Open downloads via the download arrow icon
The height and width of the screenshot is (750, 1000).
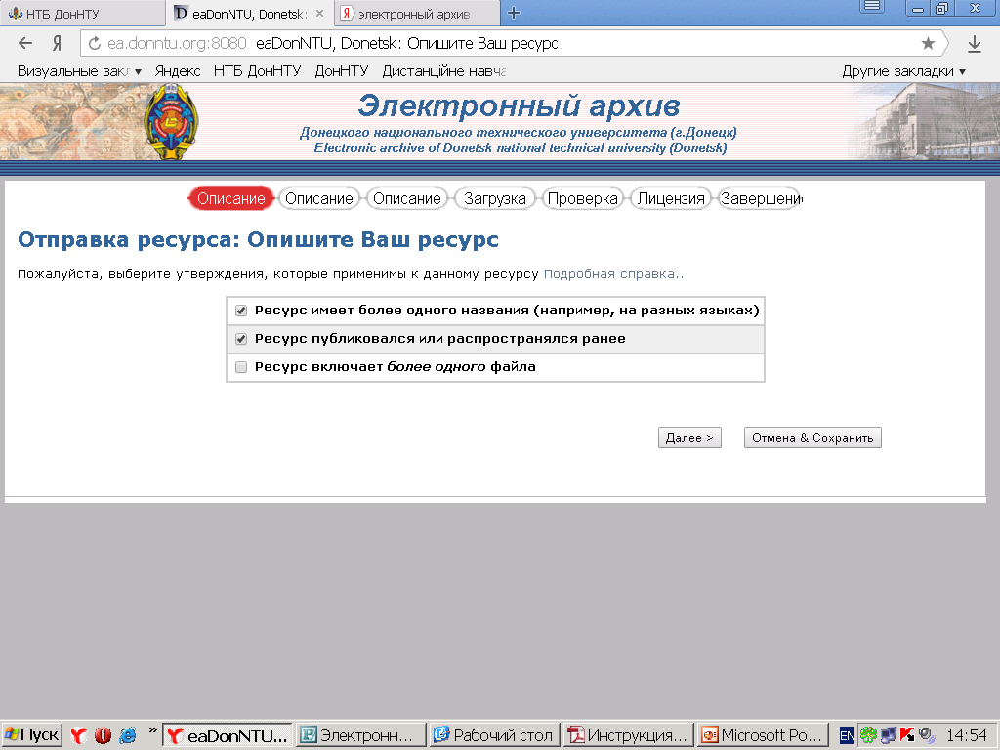click(x=974, y=44)
